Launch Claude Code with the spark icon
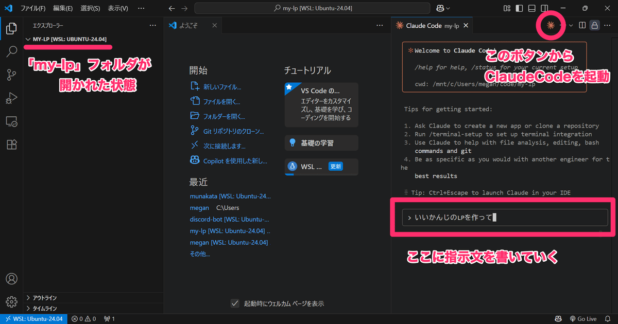 [x=550, y=25]
